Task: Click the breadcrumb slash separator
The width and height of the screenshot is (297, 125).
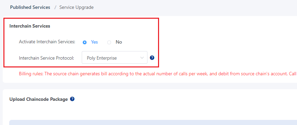Action: coord(55,7)
